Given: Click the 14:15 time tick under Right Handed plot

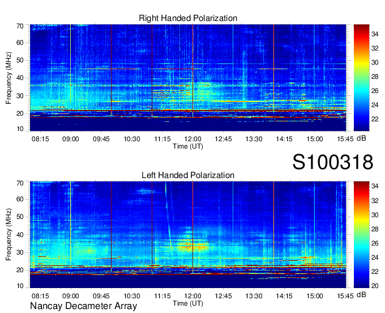Looking at the screenshot, I should coord(284,139).
